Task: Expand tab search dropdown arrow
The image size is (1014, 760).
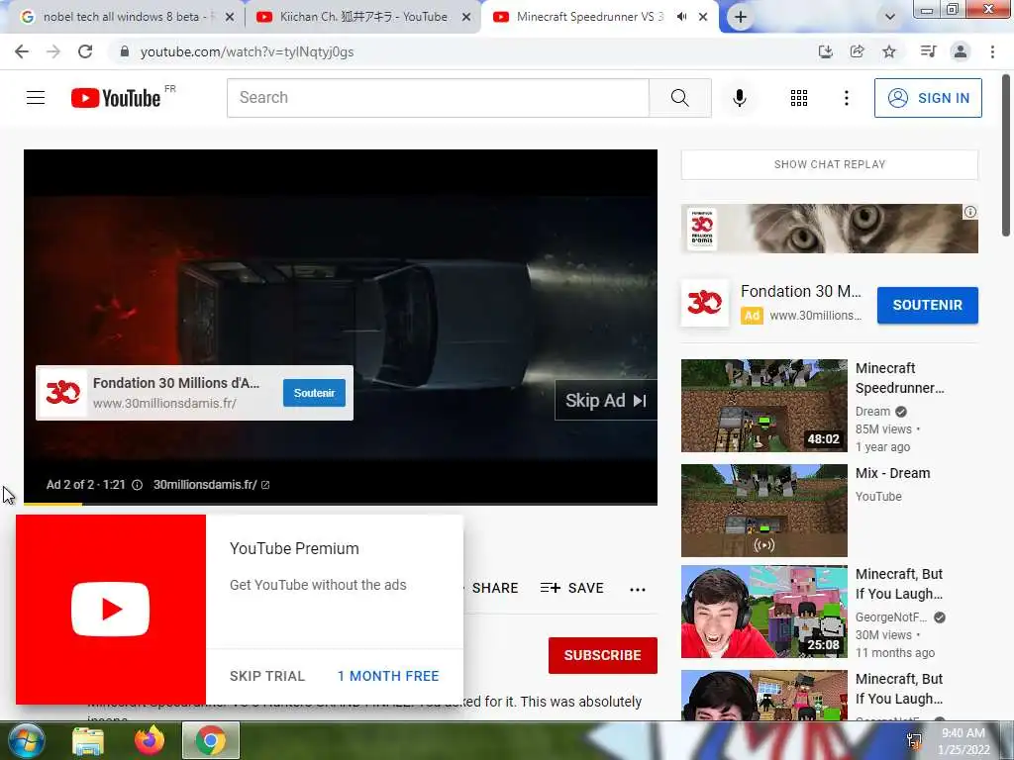Action: tap(890, 17)
